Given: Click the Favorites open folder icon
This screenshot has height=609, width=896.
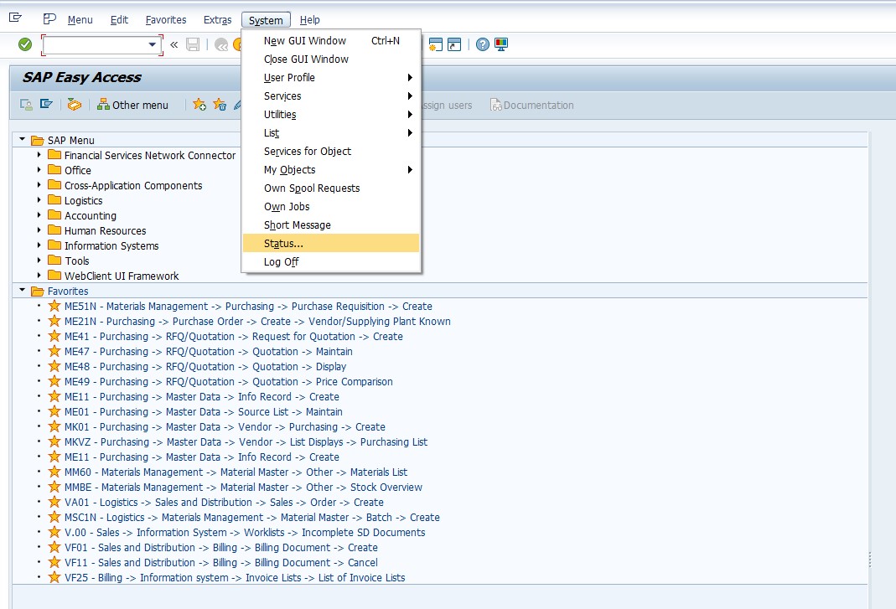Looking at the screenshot, I should [x=38, y=292].
